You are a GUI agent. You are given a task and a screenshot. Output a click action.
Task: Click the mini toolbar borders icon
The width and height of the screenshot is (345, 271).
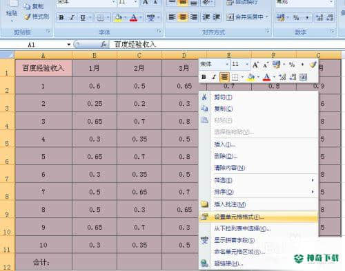pos(235,77)
